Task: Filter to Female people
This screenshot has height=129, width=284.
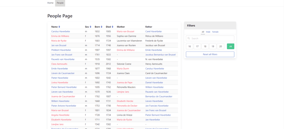Action: [x=215, y=32]
